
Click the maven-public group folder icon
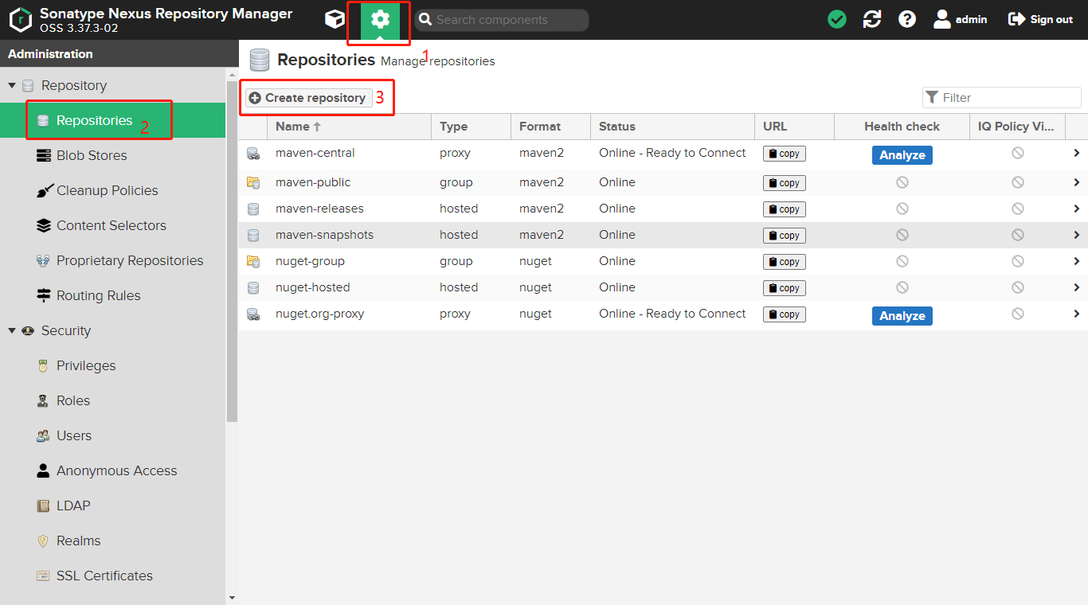pyautogui.click(x=253, y=182)
